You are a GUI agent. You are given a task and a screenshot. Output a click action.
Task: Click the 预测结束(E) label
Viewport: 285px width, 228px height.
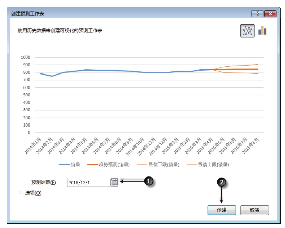44,182
